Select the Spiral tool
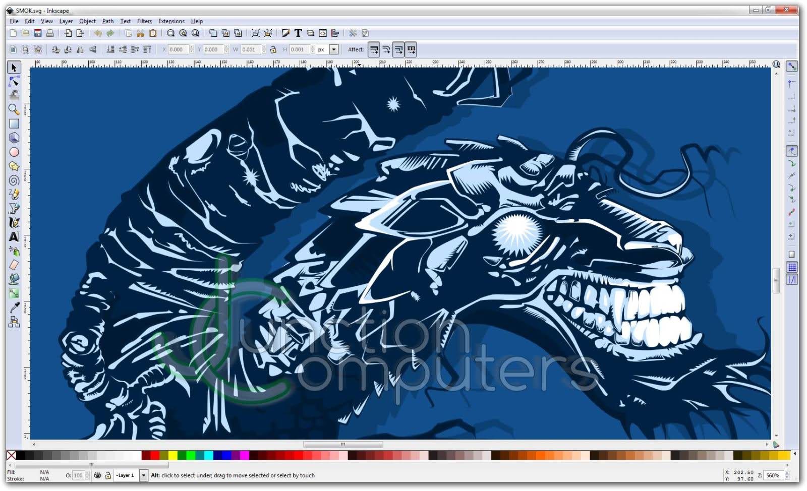 (x=14, y=180)
